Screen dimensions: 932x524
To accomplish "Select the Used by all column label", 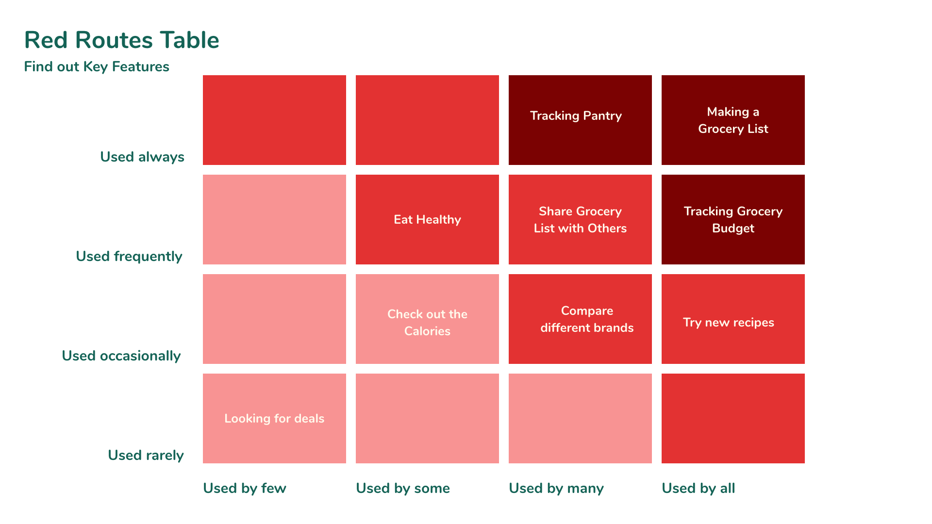I will click(699, 488).
